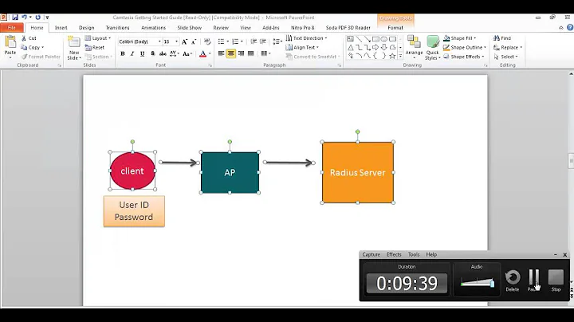574x322 pixels.
Task: Click the Find binoculars command
Action: [x=502, y=38]
